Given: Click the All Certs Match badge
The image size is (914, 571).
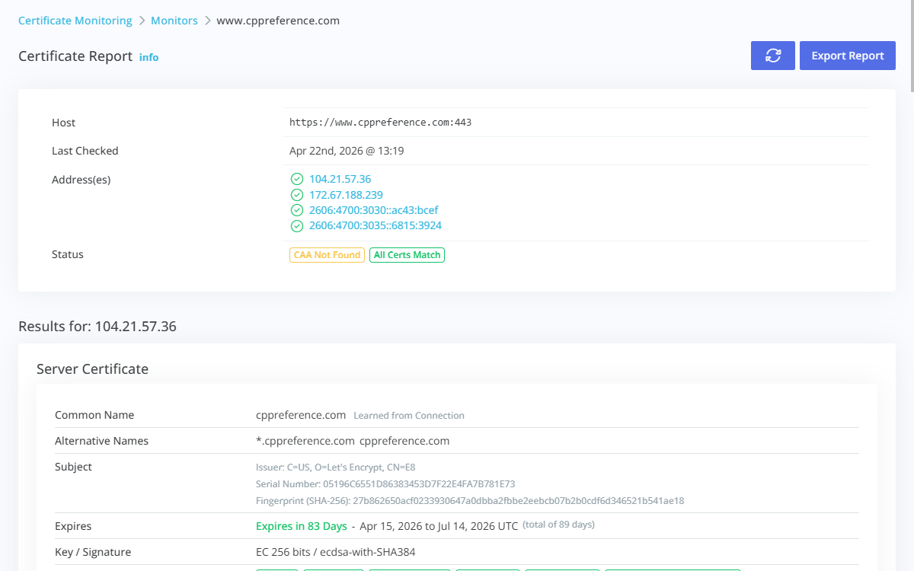Looking at the screenshot, I should 407,254.
